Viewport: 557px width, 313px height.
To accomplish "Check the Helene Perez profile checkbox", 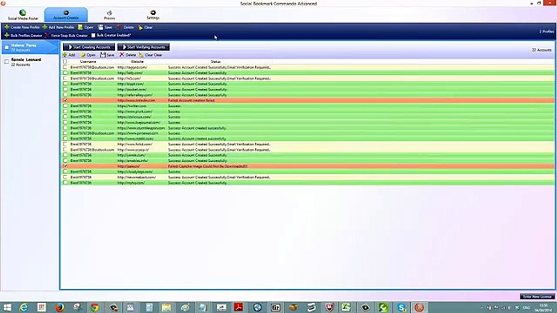I will coord(7,47).
